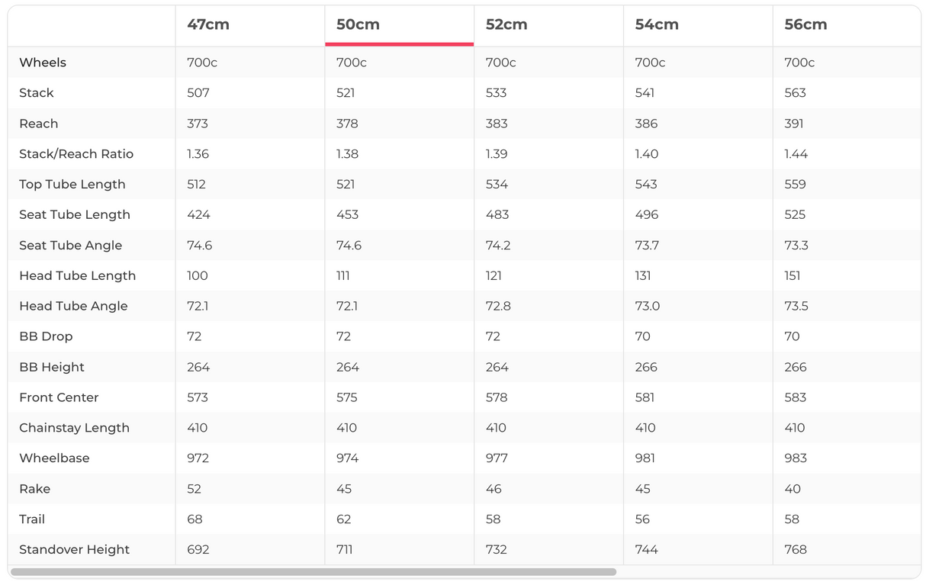Viewport: 926px width, 585px height.
Task: Select the Stack/Reach Ratio row label
Action: click(x=76, y=154)
